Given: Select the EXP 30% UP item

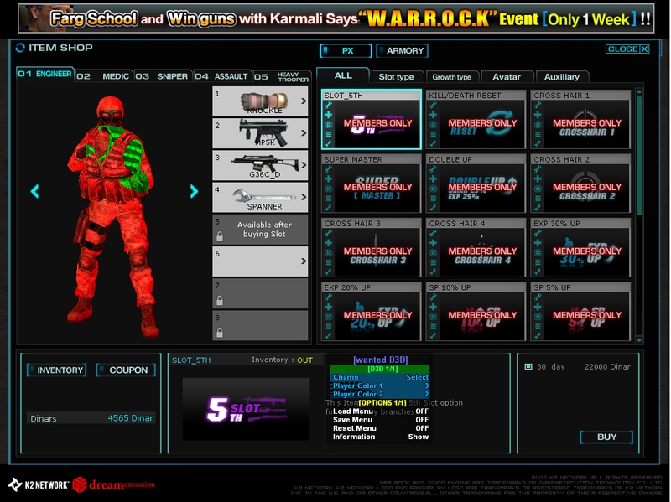Looking at the screenshot, I should [x=580, y=247].
